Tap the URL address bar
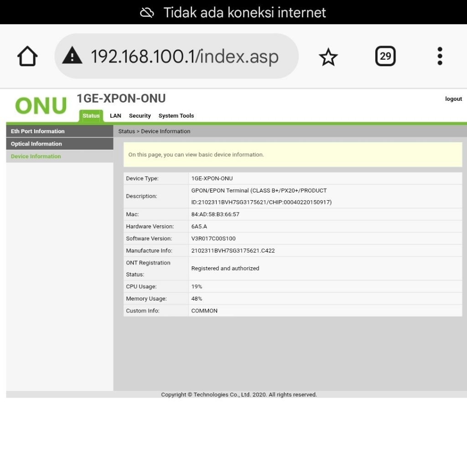 (x=184, y=57)
